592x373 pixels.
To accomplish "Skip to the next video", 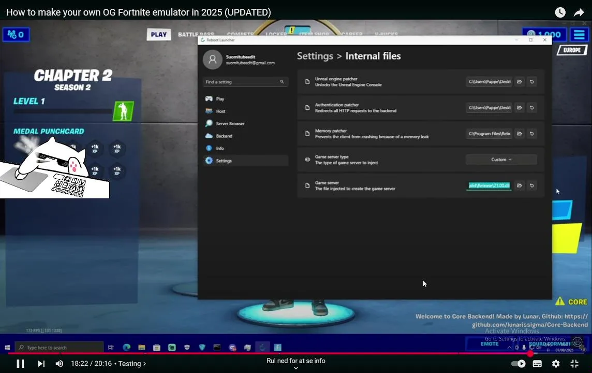I will [41, 364].
